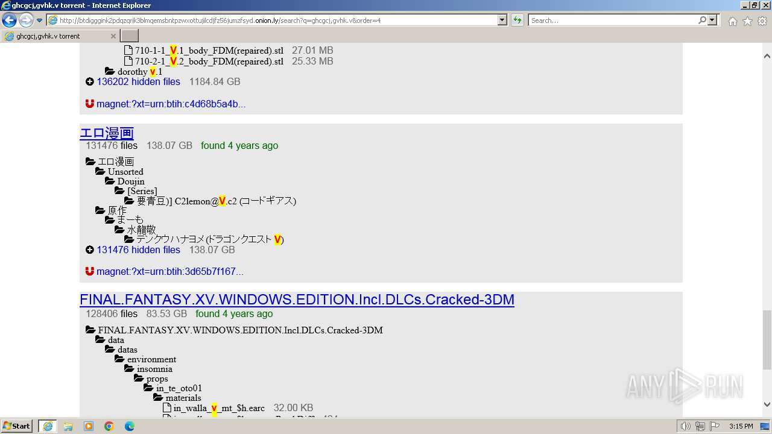Image resolution: width=772 pixels, height=434 pixels.
Task: Open the media player taskbar icon
Action: pyautogui.click(x=89, y=426)
